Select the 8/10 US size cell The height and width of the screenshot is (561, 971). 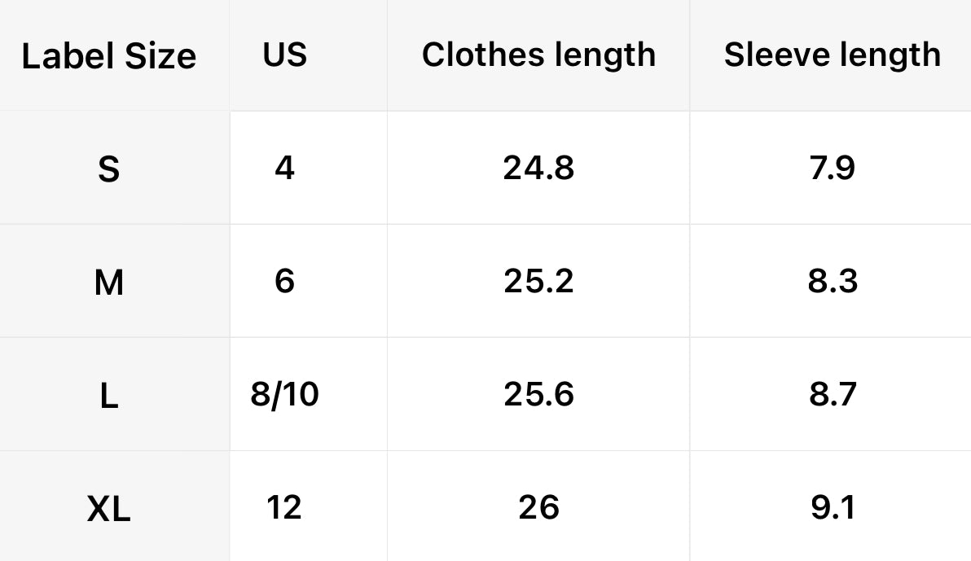tap(285, 394)
